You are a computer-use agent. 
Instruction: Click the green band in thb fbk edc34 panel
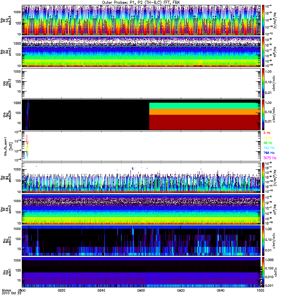(205, 106)
